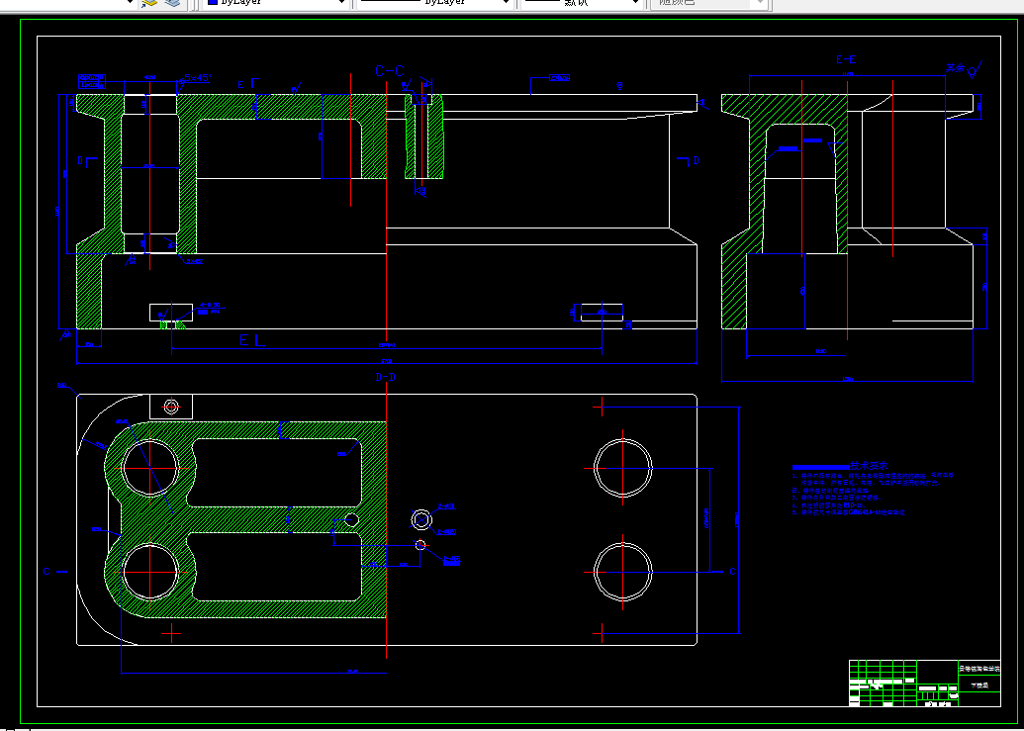1024x731 pixels.
Task: Select the 技术要求 heading text
Action: point(869,466)
